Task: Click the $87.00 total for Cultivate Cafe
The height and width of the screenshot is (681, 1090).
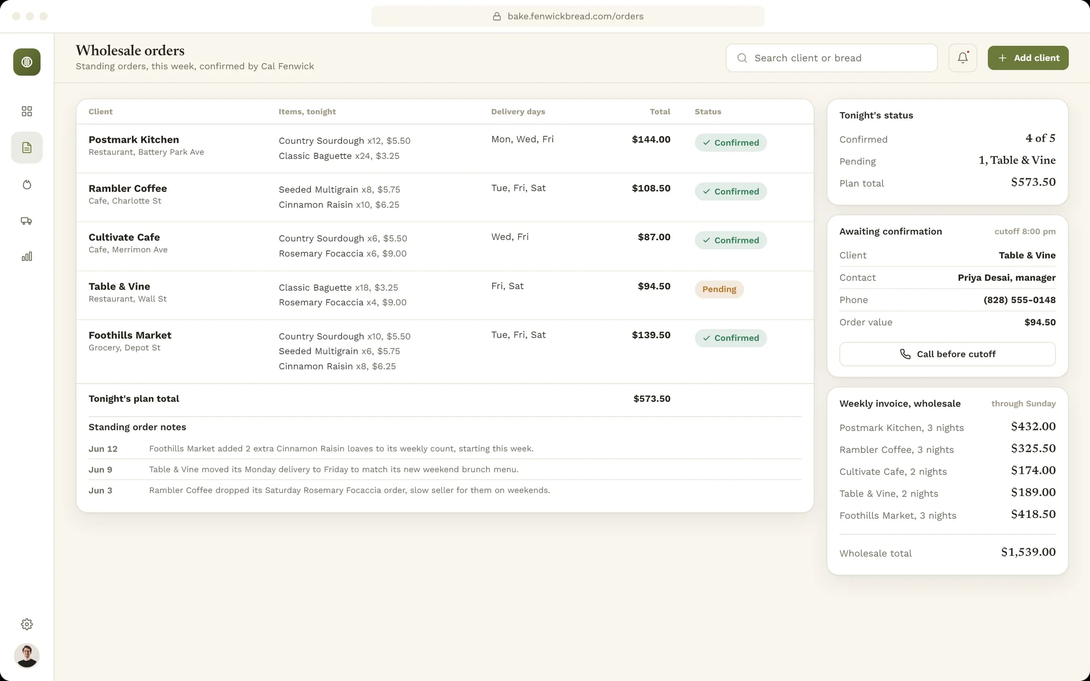Action: tap(654, 237)
